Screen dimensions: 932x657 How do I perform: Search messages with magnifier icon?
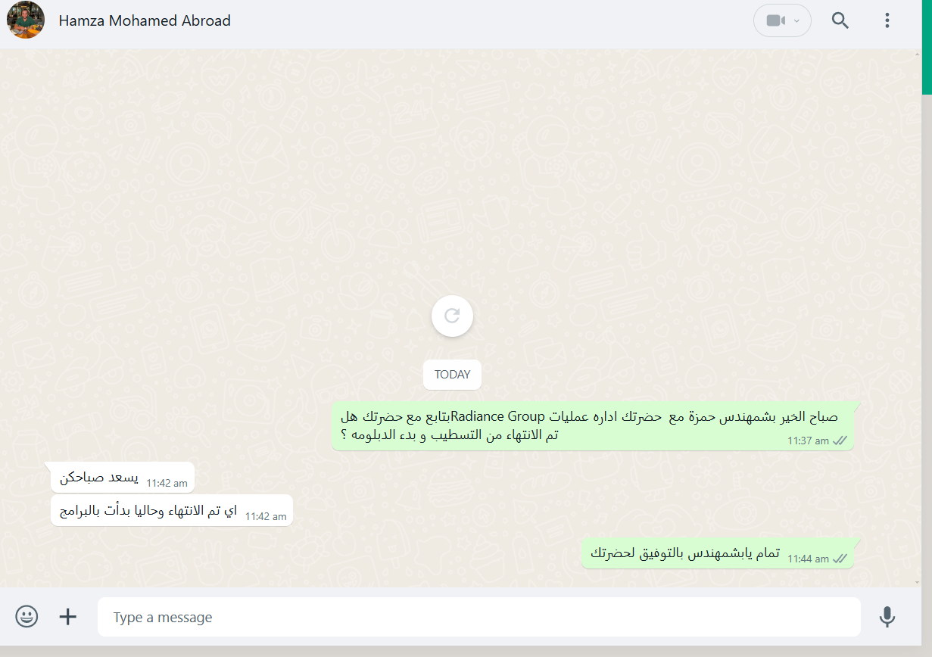[x=840, y=20]
